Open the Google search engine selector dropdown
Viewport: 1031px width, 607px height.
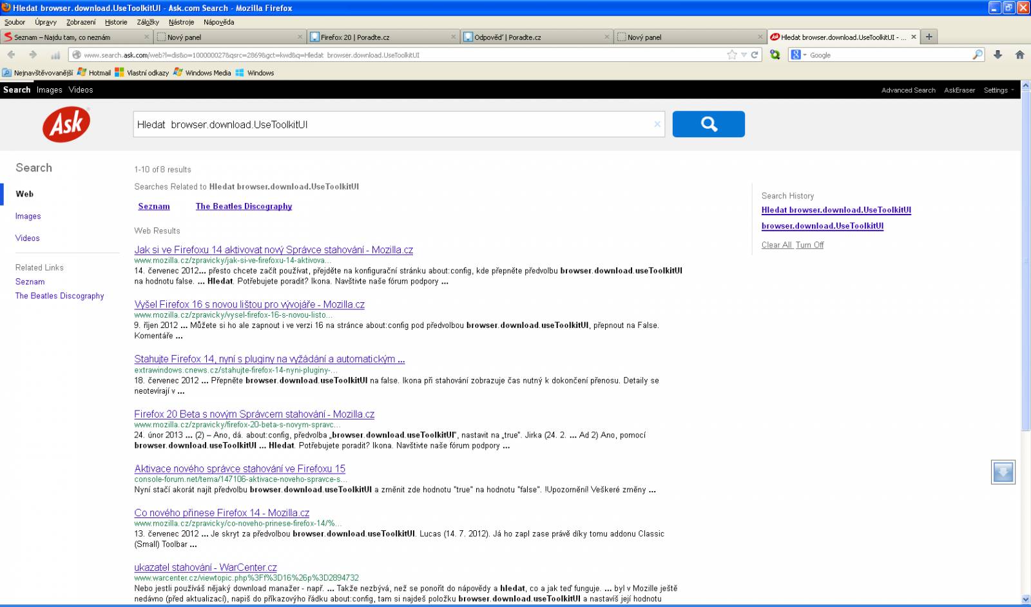coord(799,55)
